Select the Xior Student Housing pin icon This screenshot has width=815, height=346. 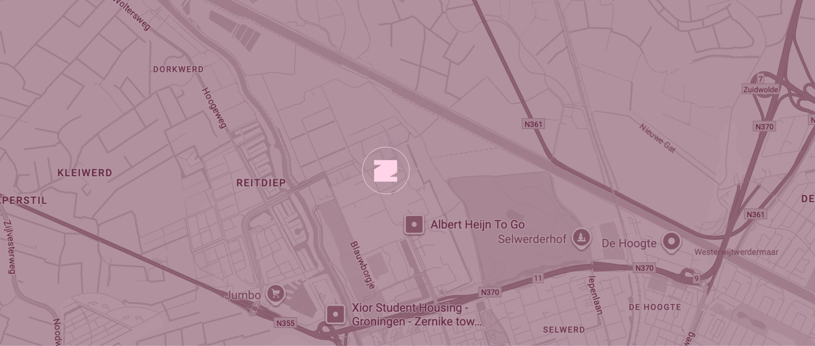pyautogui.click(x=335, y=314)
